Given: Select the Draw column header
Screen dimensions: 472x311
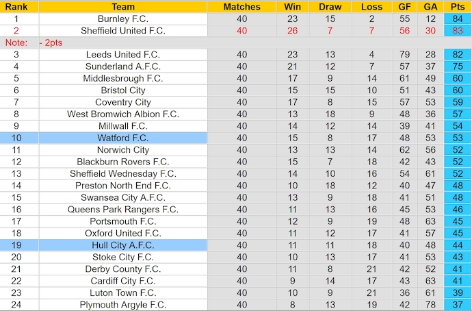Looking at the screenshot, I should click(x=330, y=7).
